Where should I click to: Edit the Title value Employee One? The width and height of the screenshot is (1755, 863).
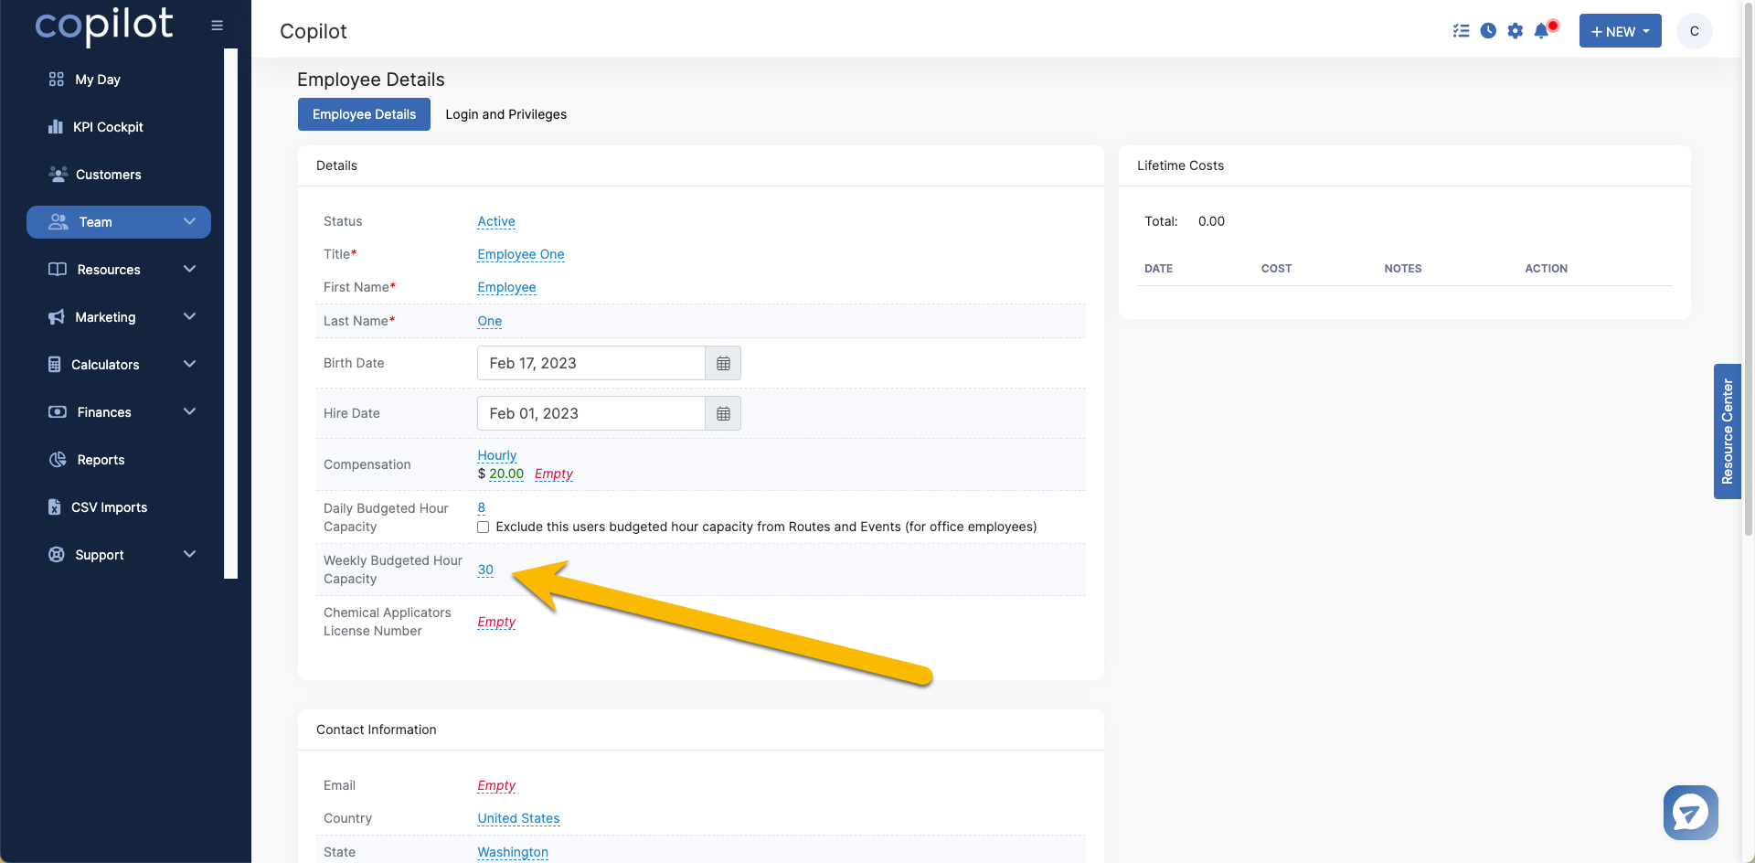tap(521, 254)
